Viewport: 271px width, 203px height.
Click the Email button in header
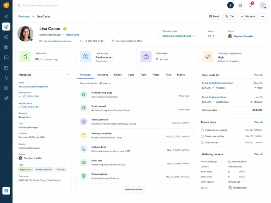click(214, 16)
